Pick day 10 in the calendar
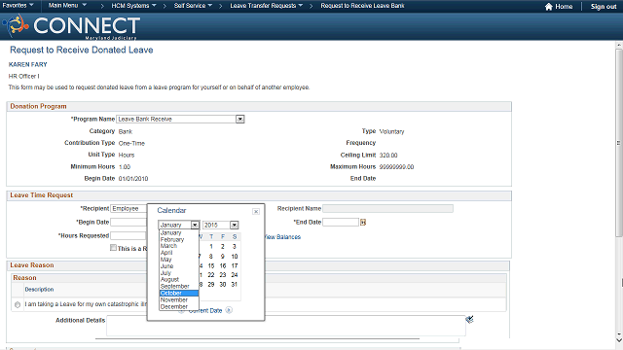The width and height of the screenshot is (623, 350). 235,257
